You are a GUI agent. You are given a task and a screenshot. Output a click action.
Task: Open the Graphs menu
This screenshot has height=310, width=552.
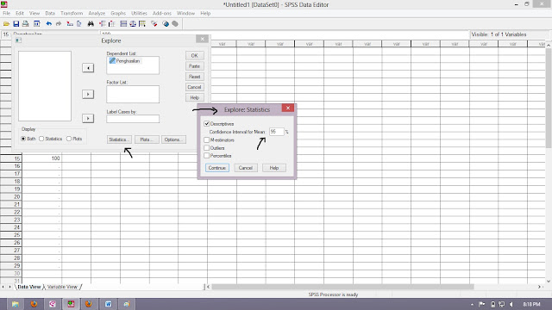118,14
